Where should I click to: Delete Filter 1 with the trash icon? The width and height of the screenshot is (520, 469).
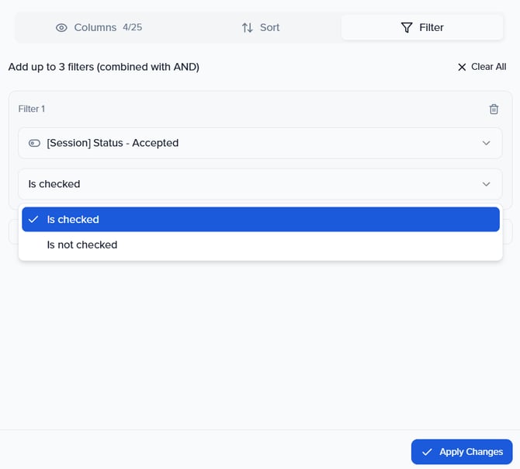tap(494, 109)
